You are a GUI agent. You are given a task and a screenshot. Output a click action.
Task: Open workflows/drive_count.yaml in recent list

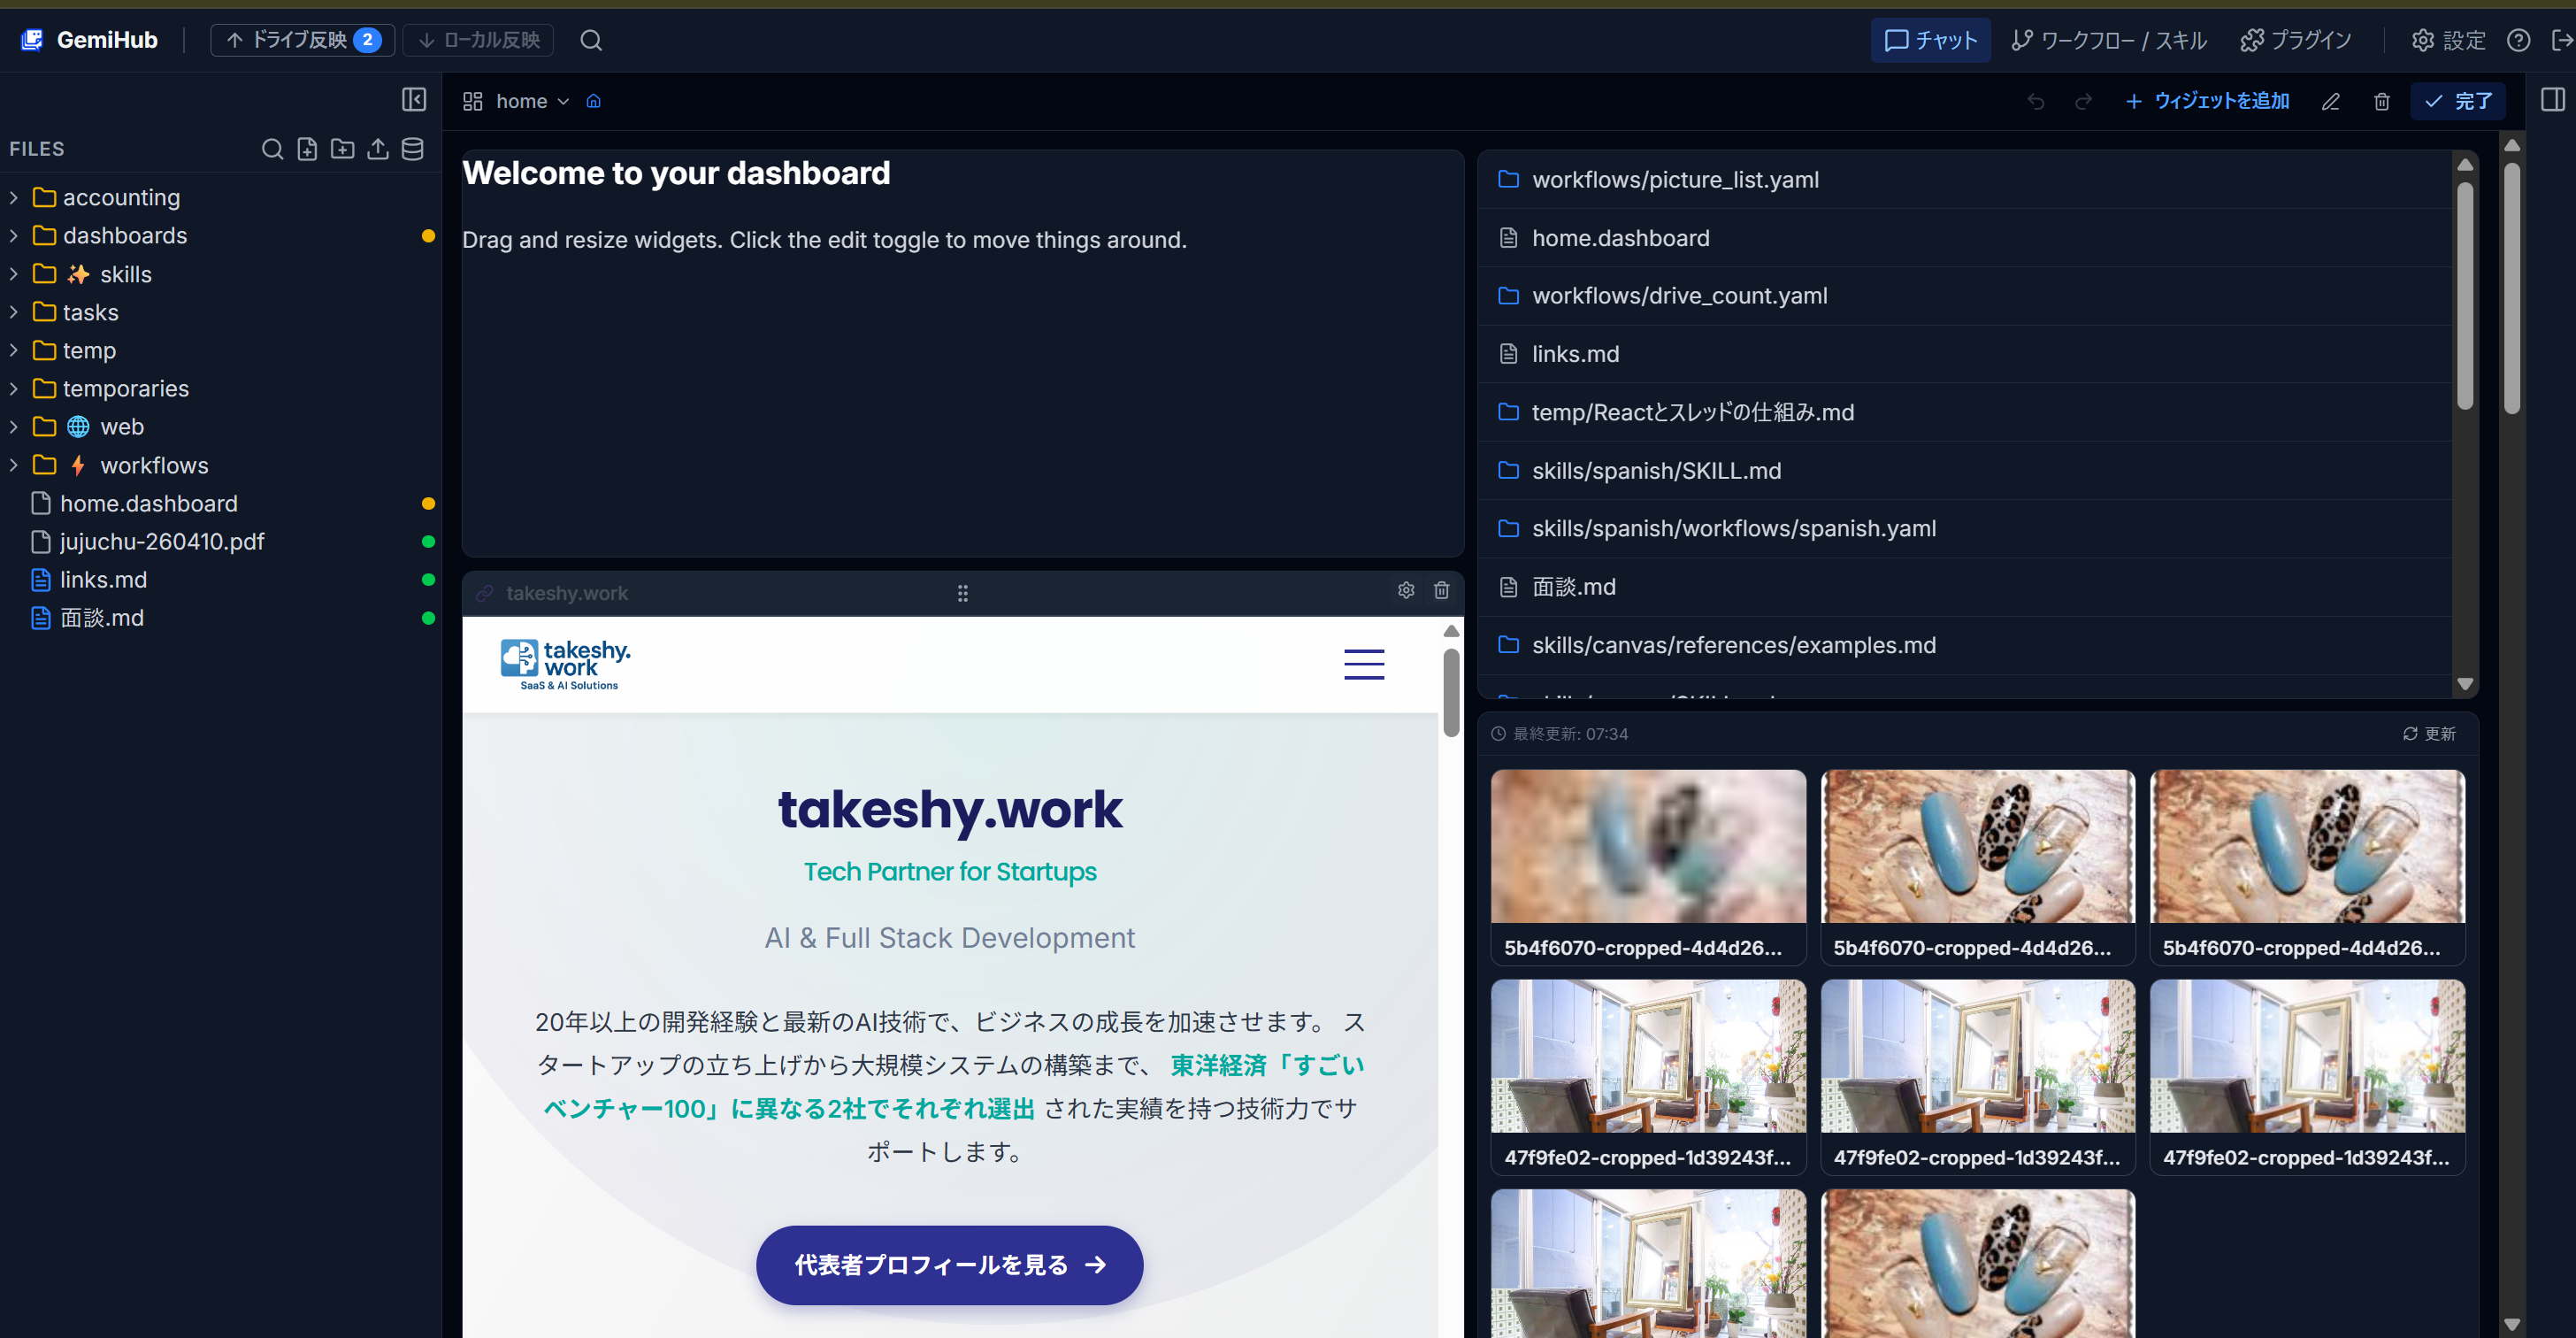1965,296
